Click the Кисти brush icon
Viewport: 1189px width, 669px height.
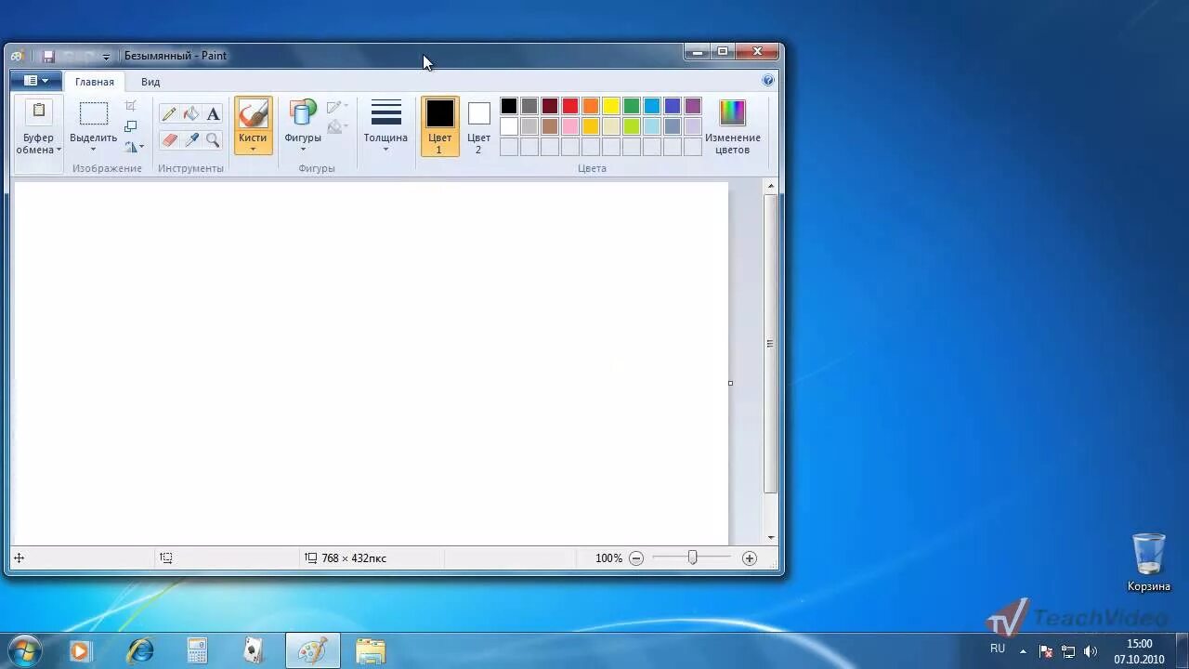253,114
